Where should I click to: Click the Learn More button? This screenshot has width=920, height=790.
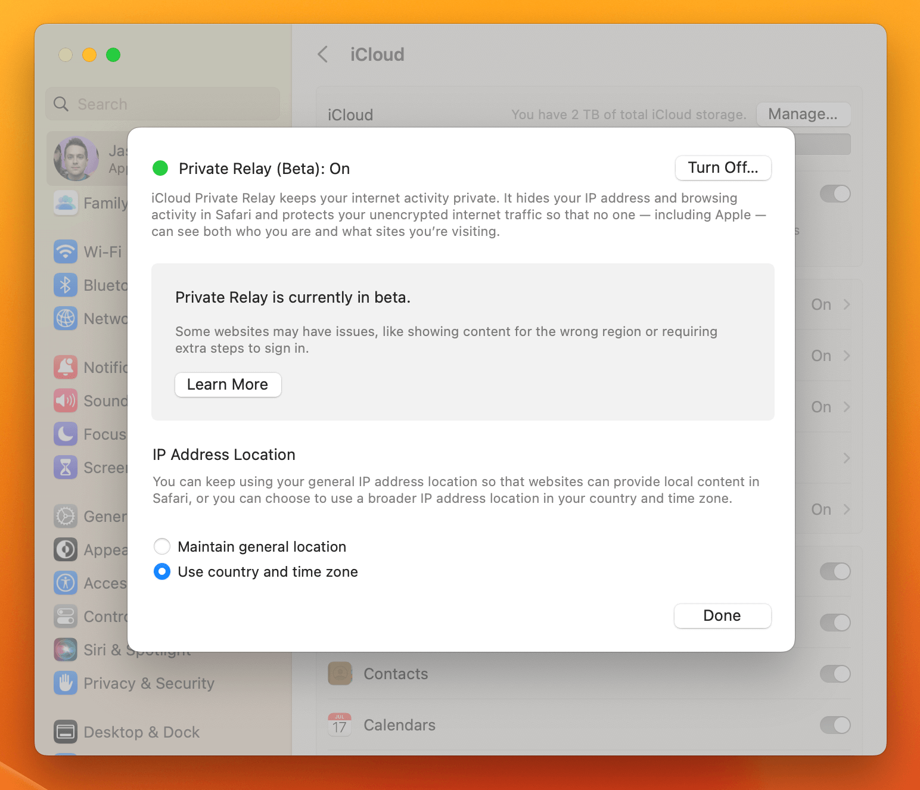(228, 385)
